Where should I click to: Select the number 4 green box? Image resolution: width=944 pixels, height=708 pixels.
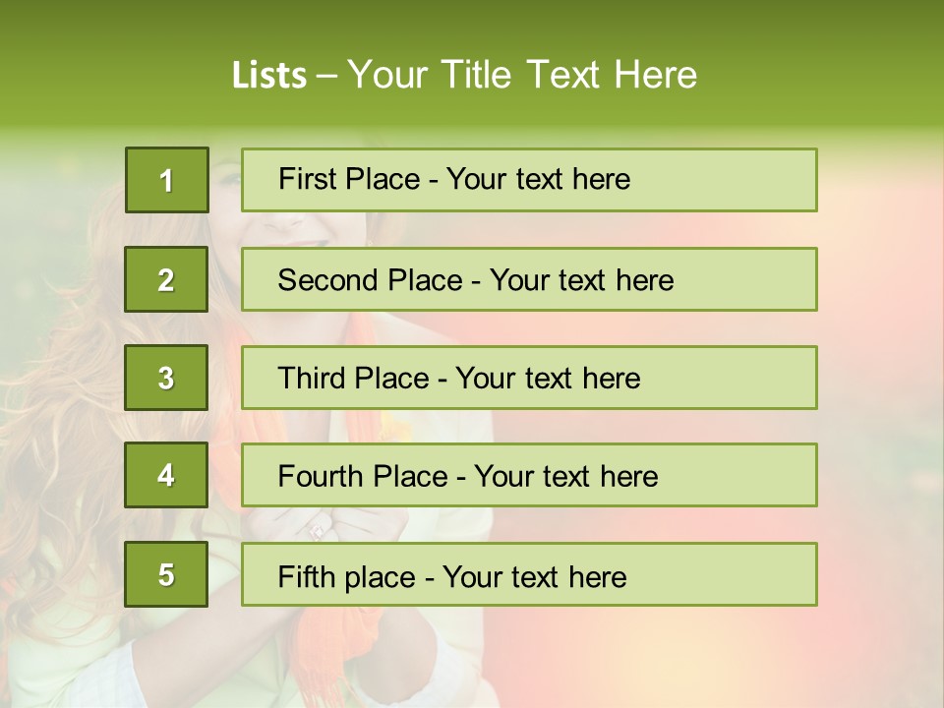[x=166, y=475]
